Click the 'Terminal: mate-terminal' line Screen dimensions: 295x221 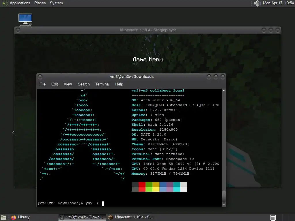(158, 154)
